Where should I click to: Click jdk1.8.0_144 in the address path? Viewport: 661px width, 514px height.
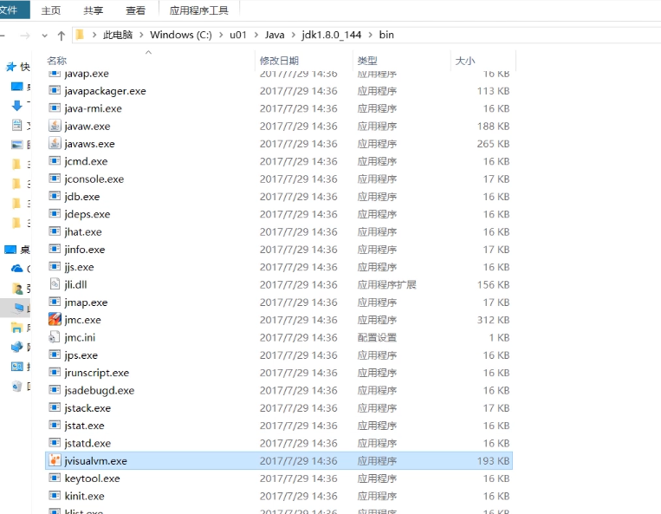point(331,35)
